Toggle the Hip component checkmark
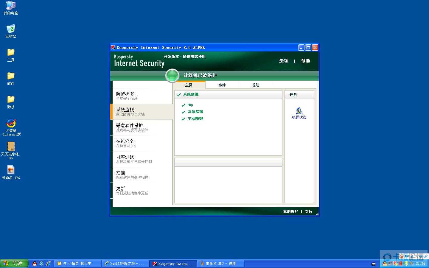Viewport: 429px width, 268px height. [183, 105]
